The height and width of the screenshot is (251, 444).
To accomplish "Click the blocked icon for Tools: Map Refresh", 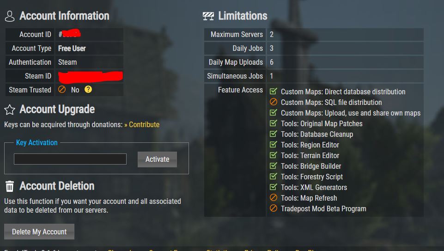I will (273, 198).
